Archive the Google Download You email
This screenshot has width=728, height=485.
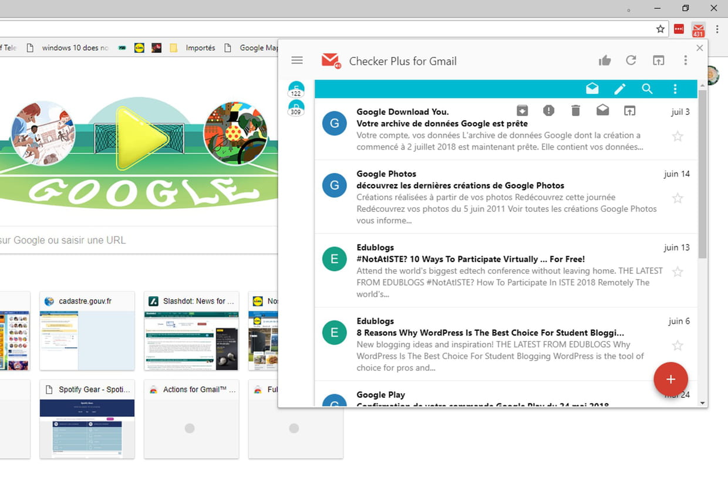click(x=522, y=110)
